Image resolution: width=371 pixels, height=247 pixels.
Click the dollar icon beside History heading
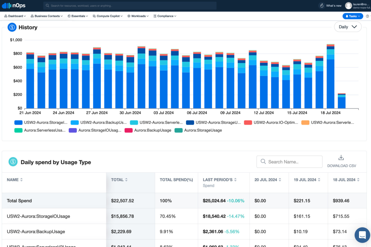click(12, 27)
